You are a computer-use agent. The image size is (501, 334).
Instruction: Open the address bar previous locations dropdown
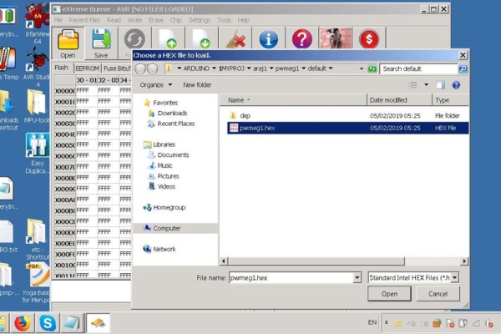[362, 68]
